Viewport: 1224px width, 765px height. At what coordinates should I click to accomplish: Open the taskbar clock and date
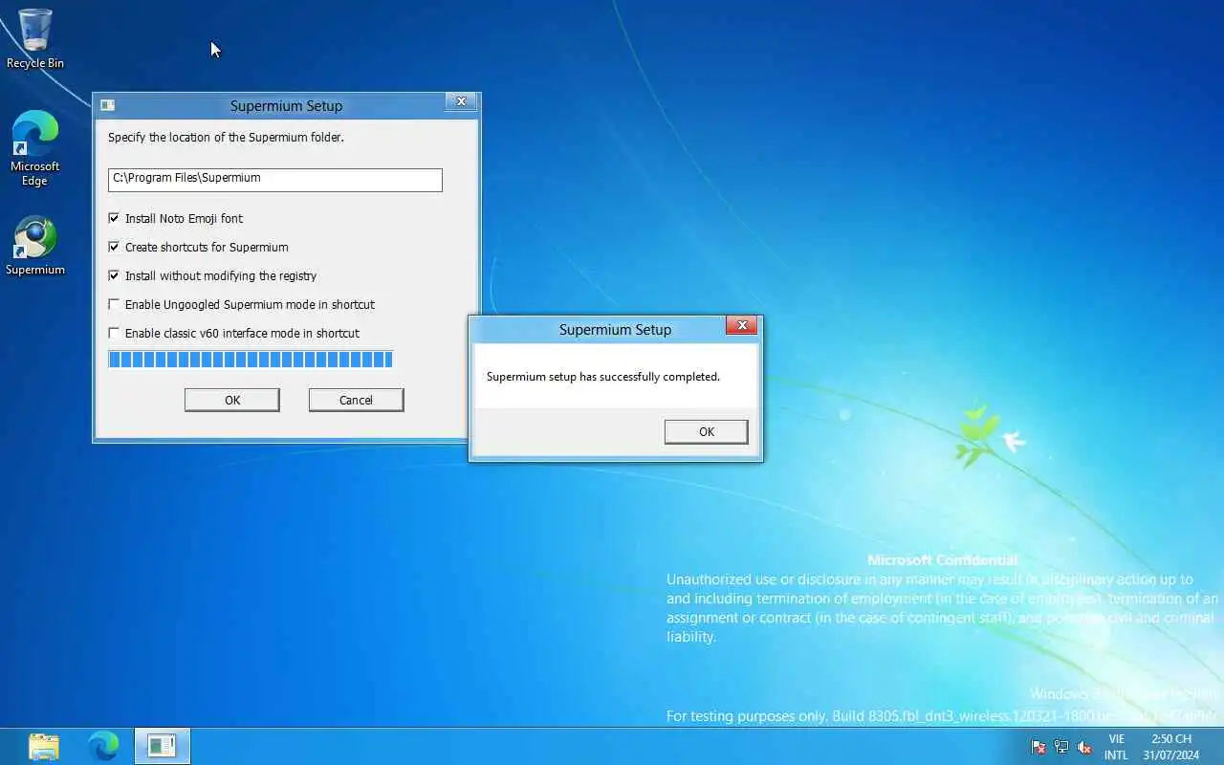coord(1170,747)
